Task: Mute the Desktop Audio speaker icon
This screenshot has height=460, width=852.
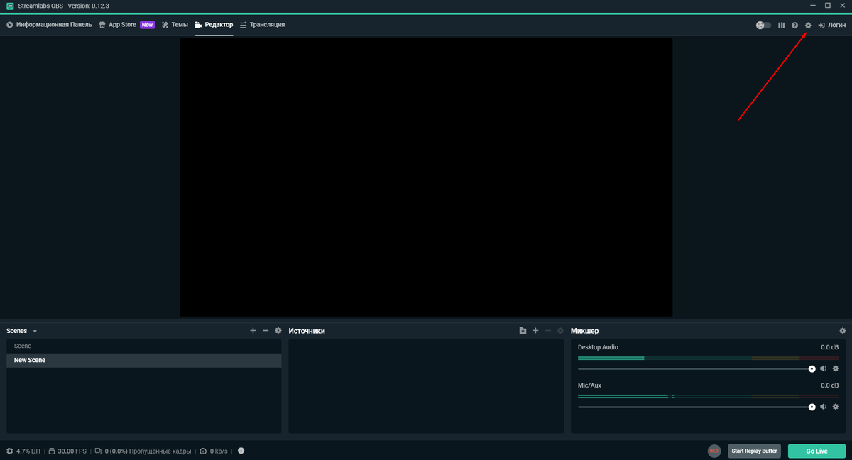Action: (824, 368)
